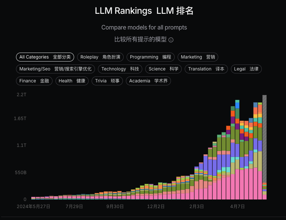This screenshot has height=220, width=286.
Task: Open the Science category filter
Action: click(x=163, y=69)
